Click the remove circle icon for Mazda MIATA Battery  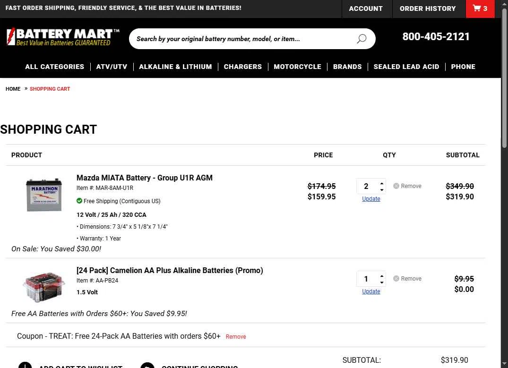coord(396,186)
